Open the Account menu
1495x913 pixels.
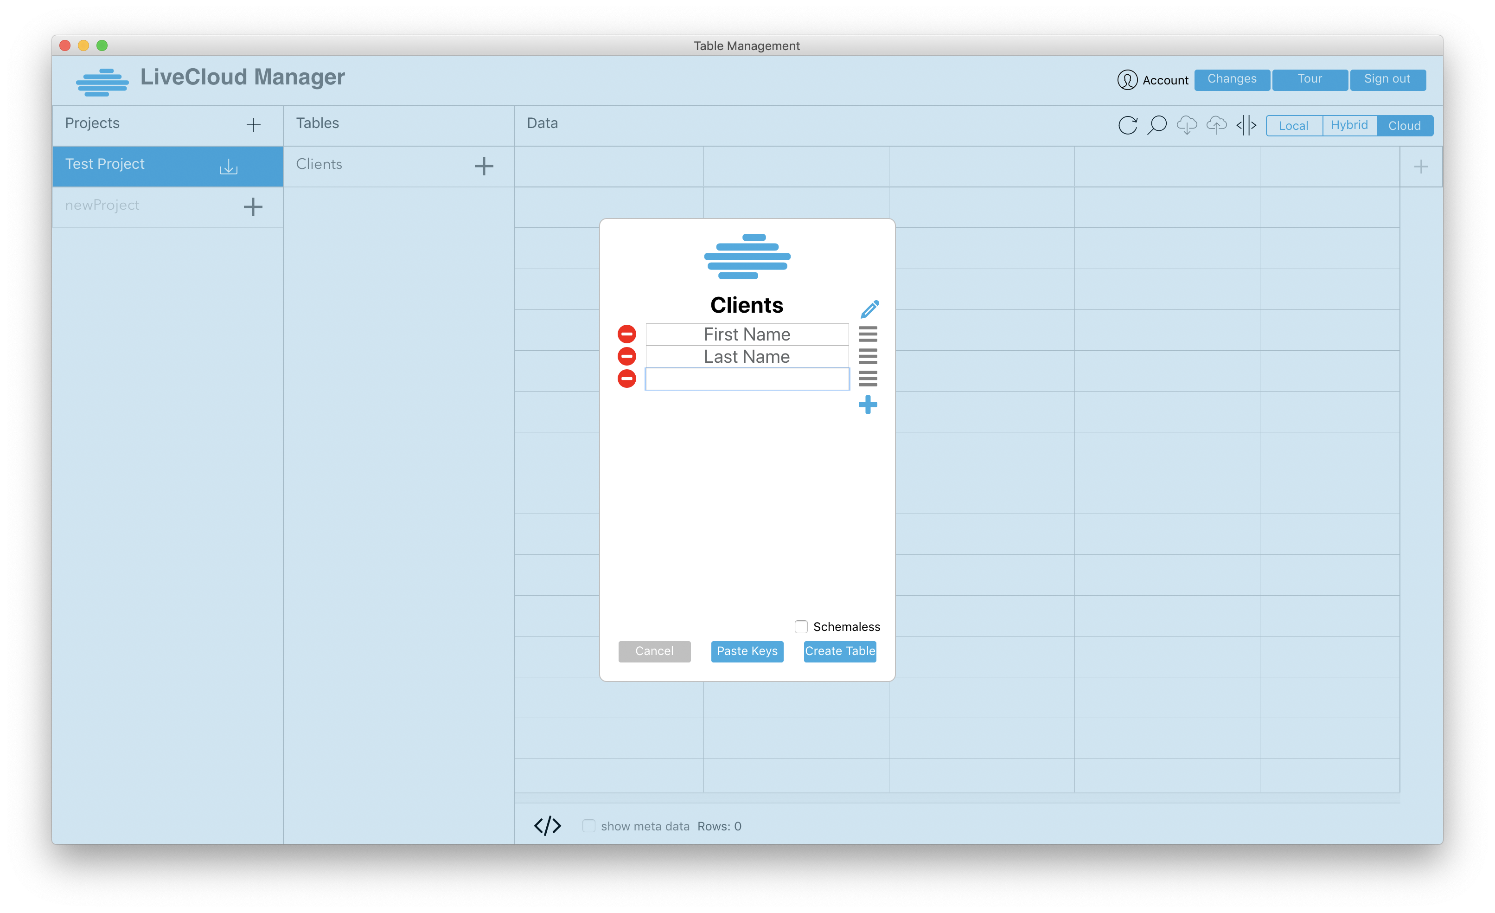[x=1152, y=79]
